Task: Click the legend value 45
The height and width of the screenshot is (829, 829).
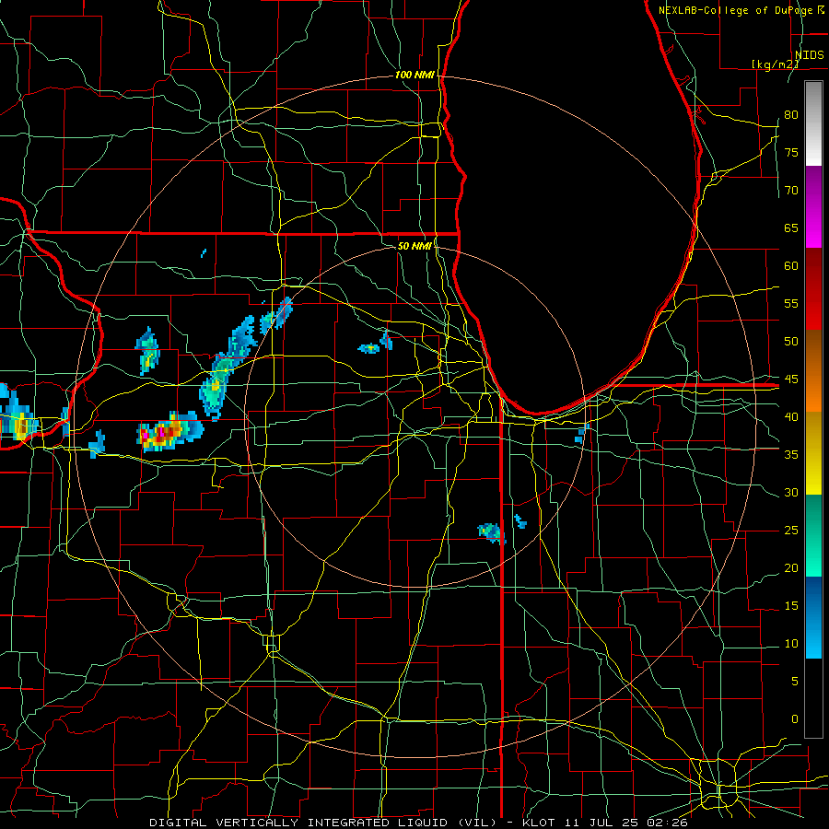Action: tap(791, 379)
